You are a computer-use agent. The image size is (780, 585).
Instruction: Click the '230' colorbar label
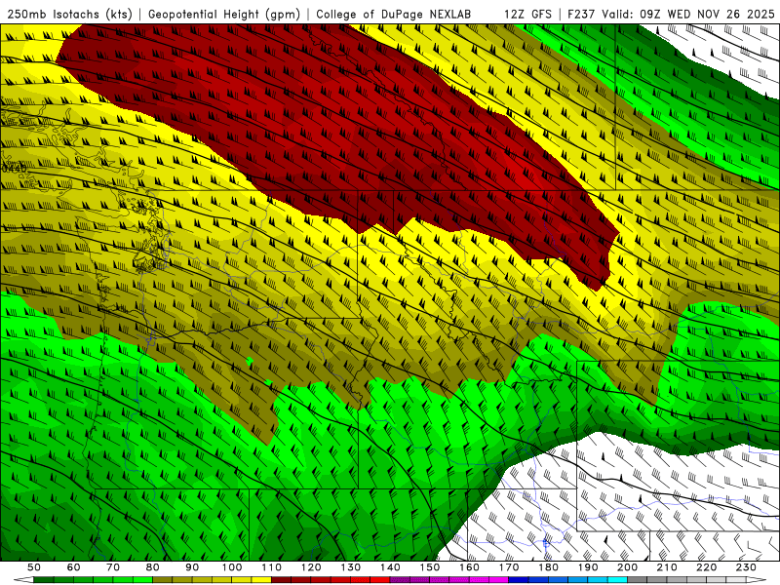[746, 567]
